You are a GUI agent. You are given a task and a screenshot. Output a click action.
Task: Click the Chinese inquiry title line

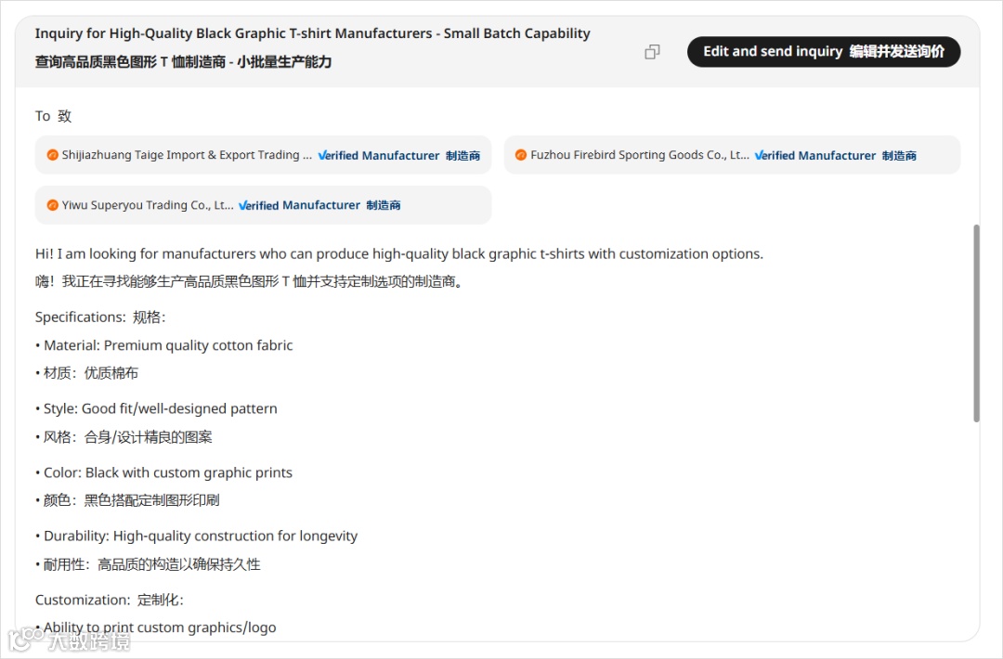point(183,62)
